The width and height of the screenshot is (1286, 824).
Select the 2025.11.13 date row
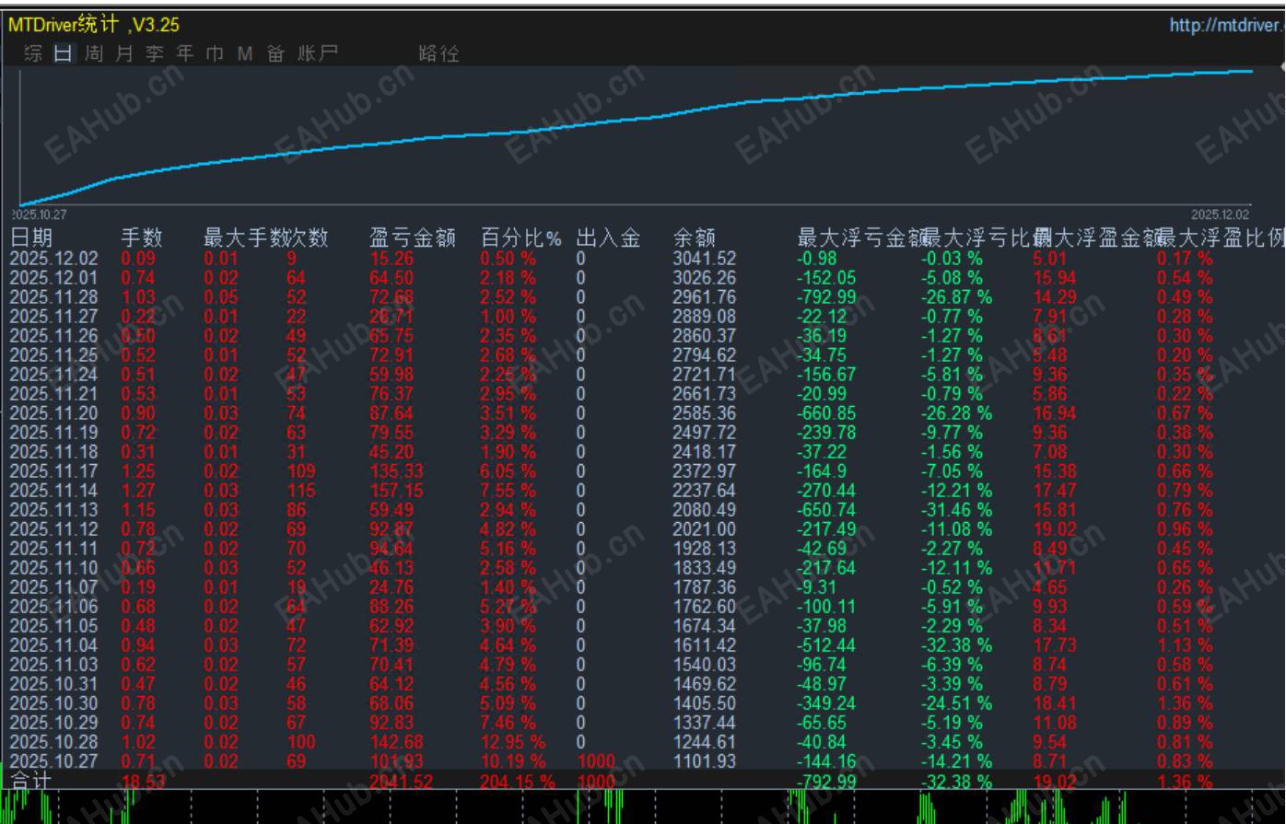click(53, 510)
